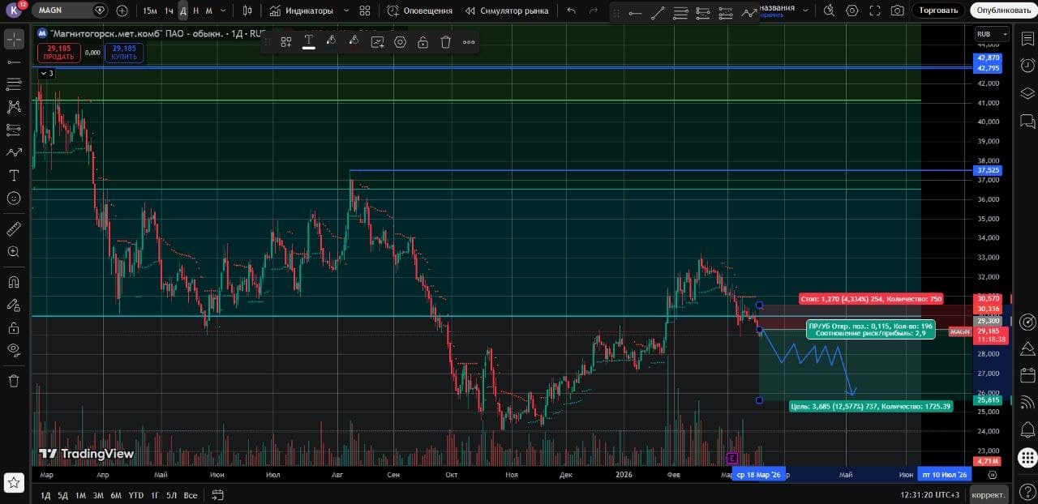The width and height of the screenshot is (1038, 504).
Task: Click the trash icon in floating drawing toolbar
Action: tap(445, 42)
